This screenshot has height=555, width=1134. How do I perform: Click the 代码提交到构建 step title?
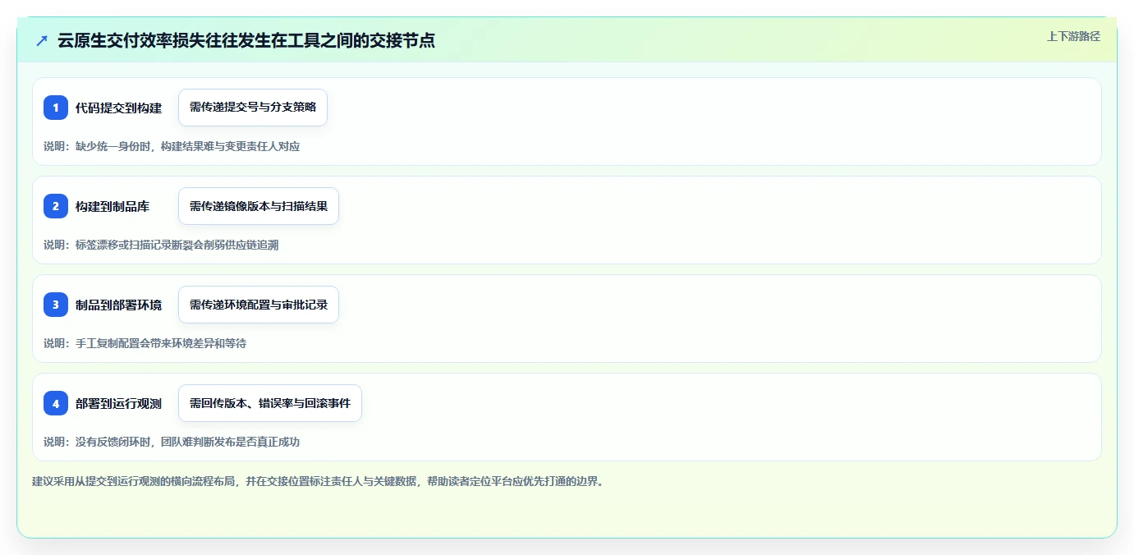point(118,108)
